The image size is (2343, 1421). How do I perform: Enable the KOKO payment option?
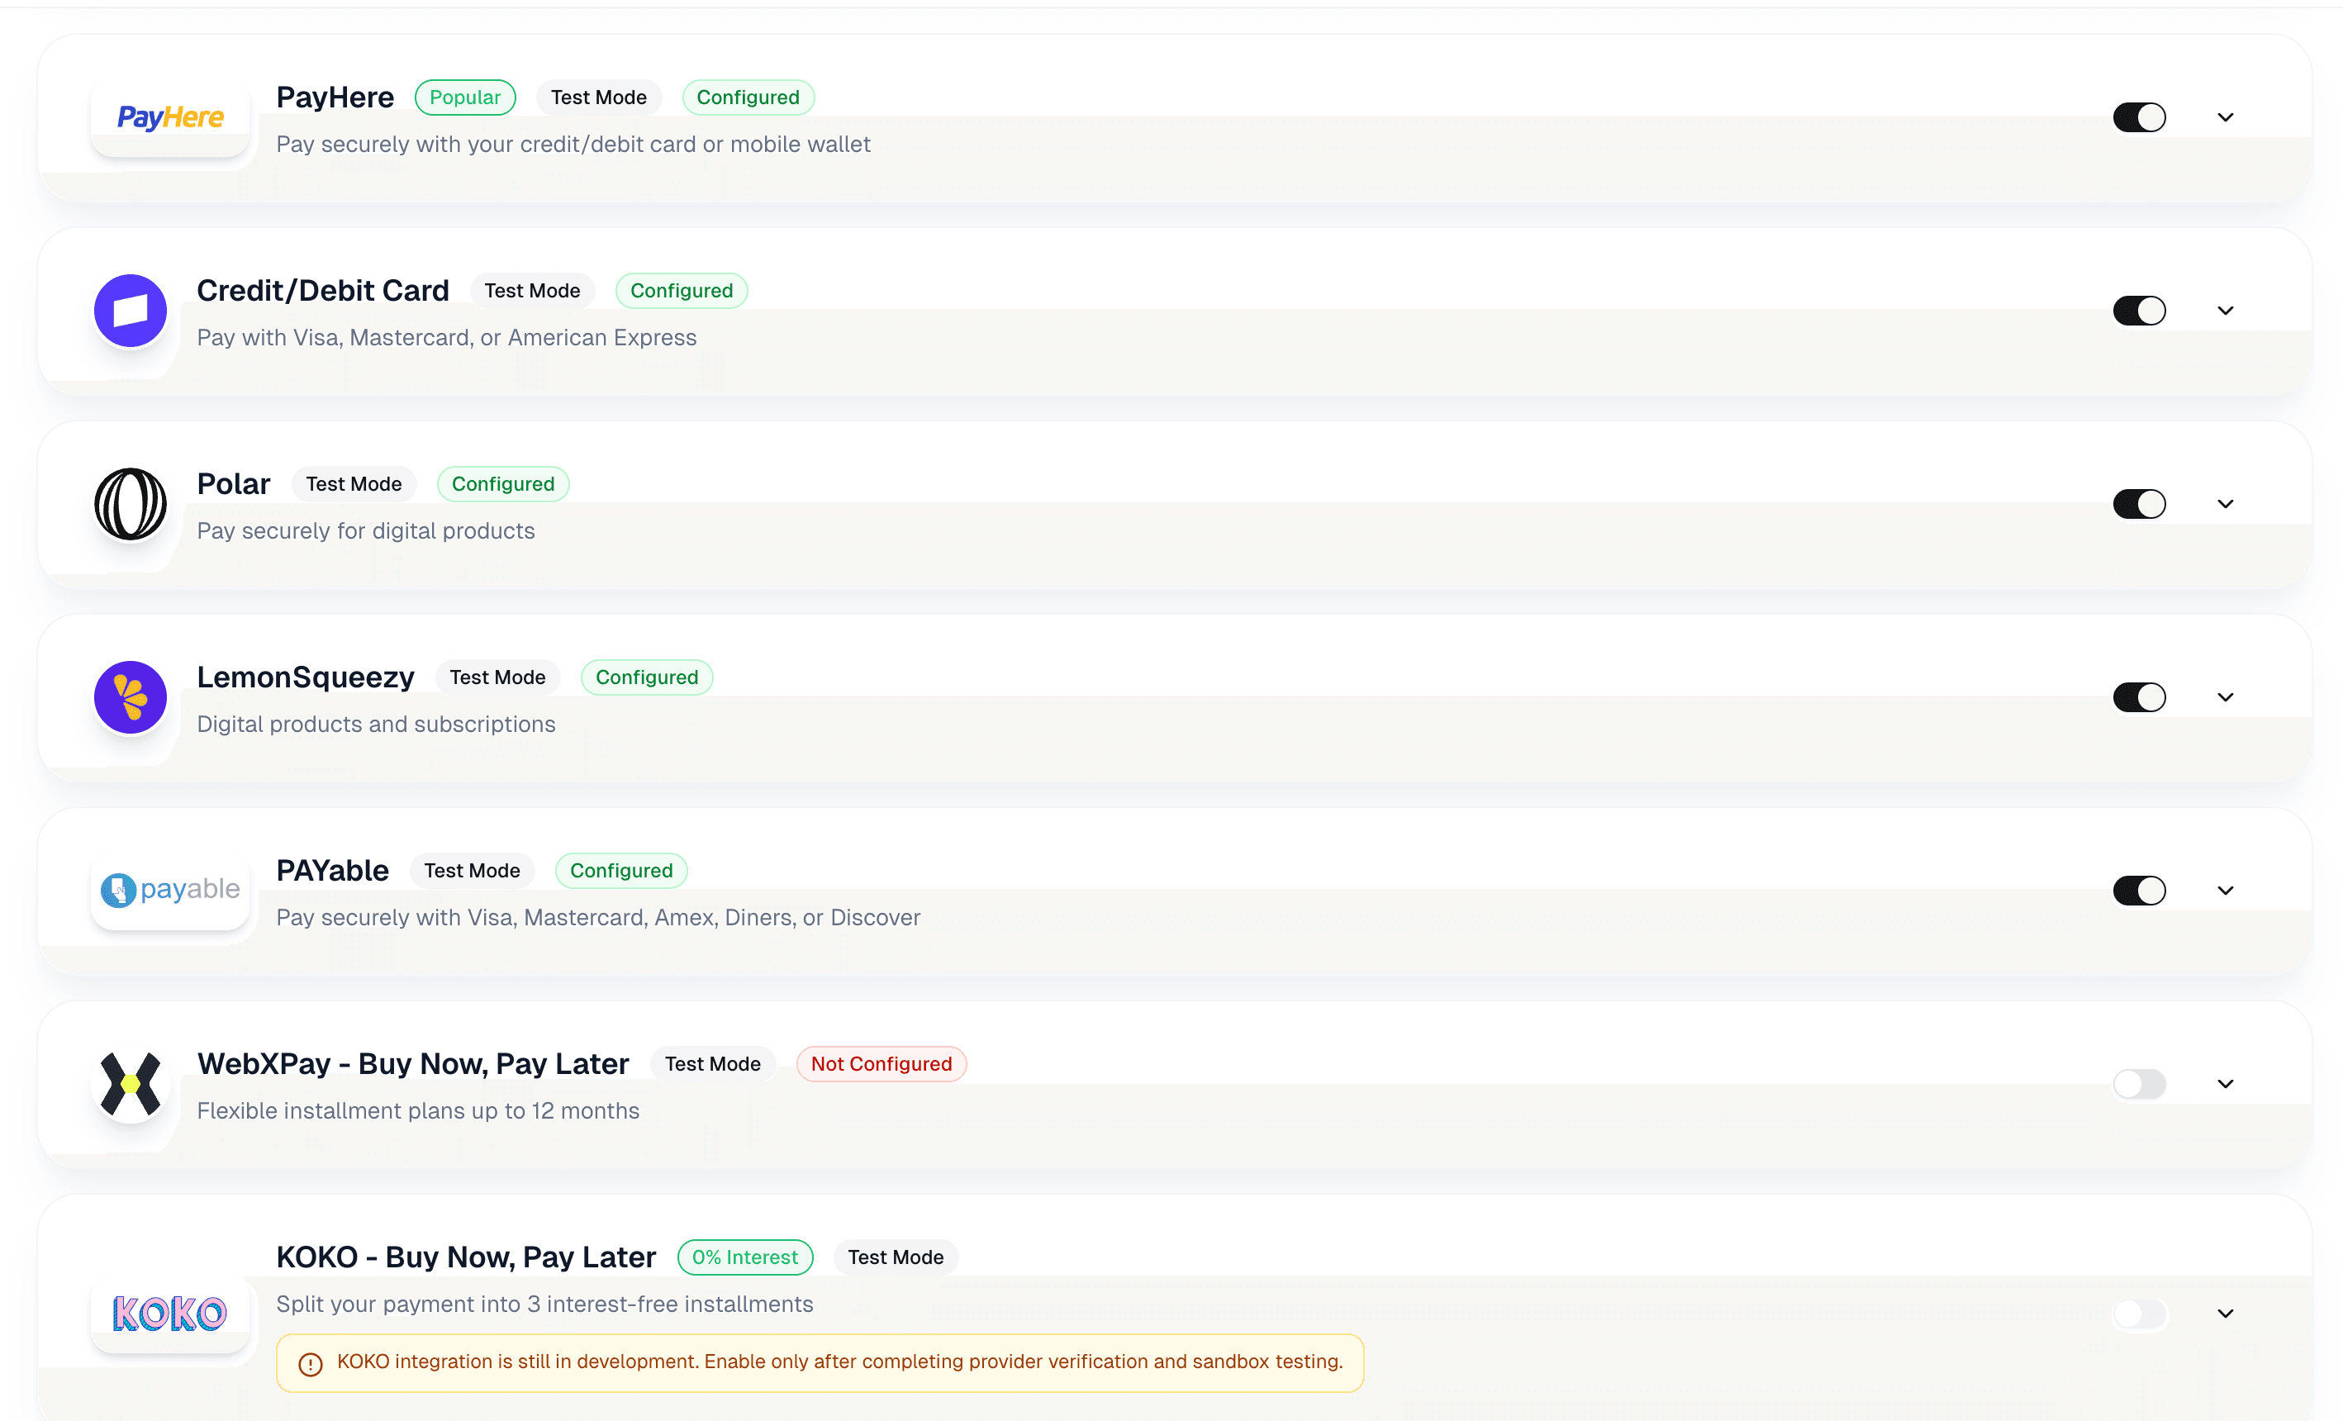point(2139,1314)
